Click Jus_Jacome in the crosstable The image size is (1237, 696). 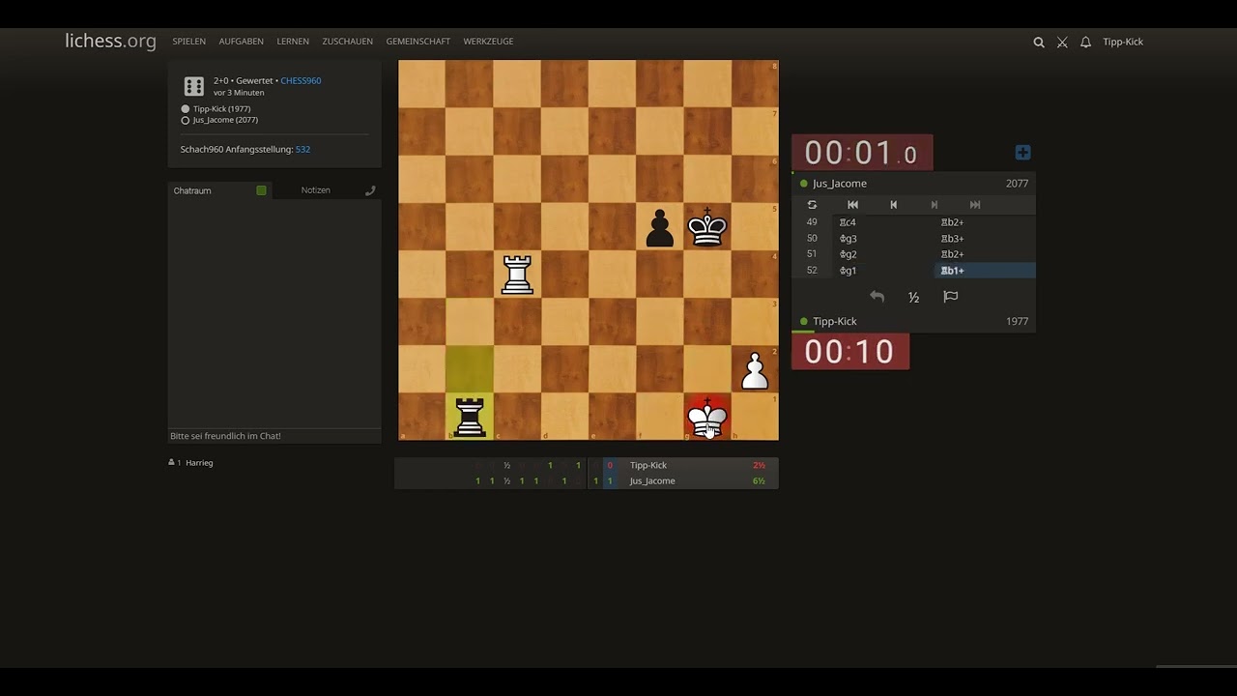click(652, 480)
